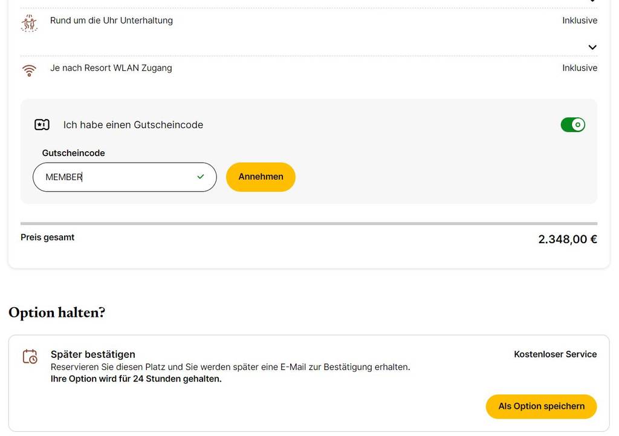The height and width of the screenshot is (436, 619).
Task: Click the Später bestätigen heading
Action: [92, 354]
